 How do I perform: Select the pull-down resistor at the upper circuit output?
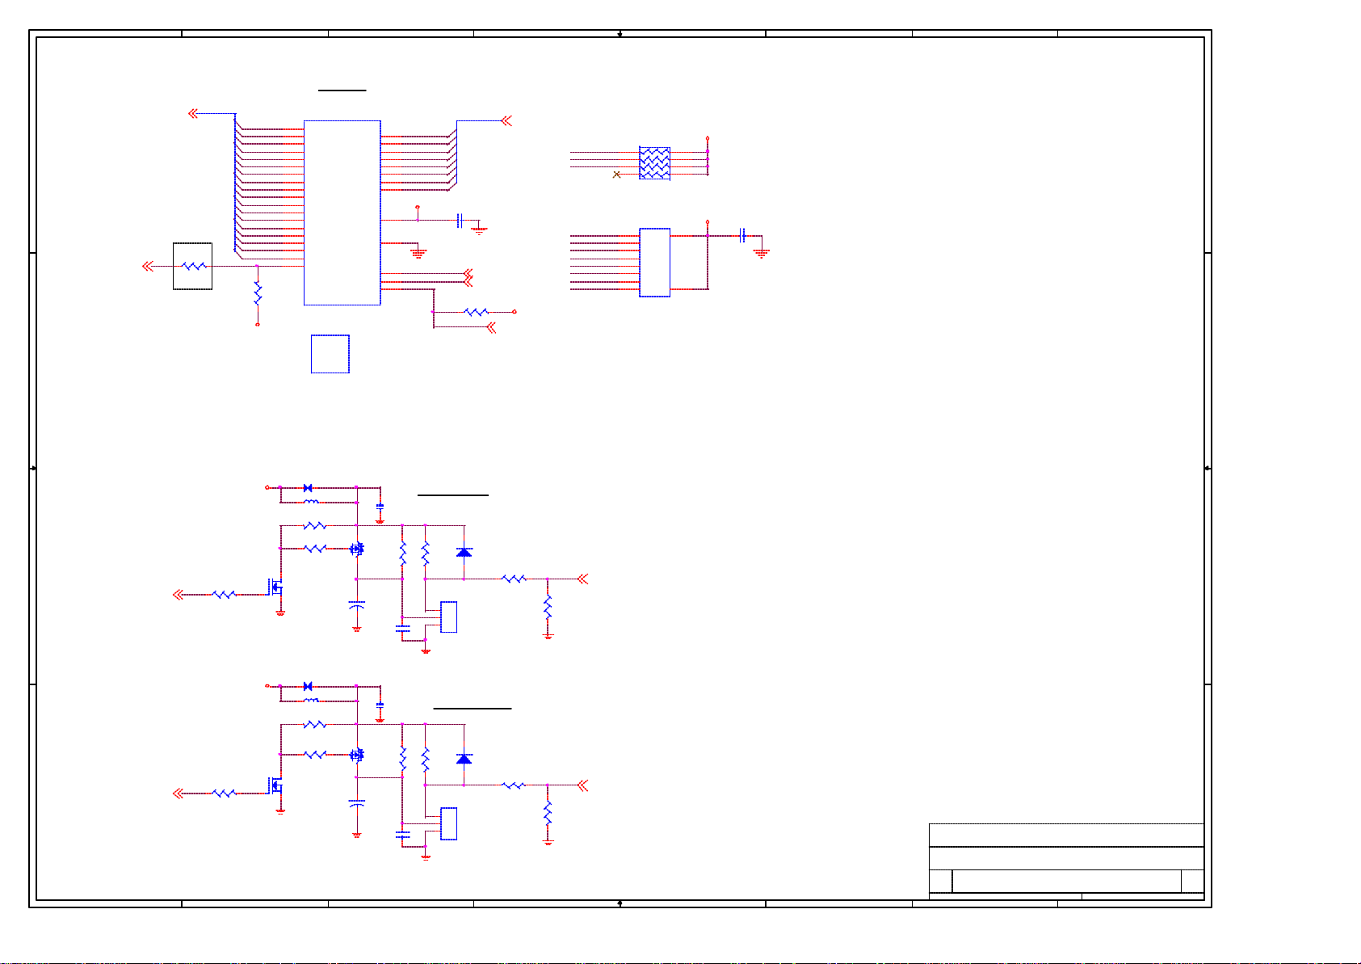(x=548, y=608)
